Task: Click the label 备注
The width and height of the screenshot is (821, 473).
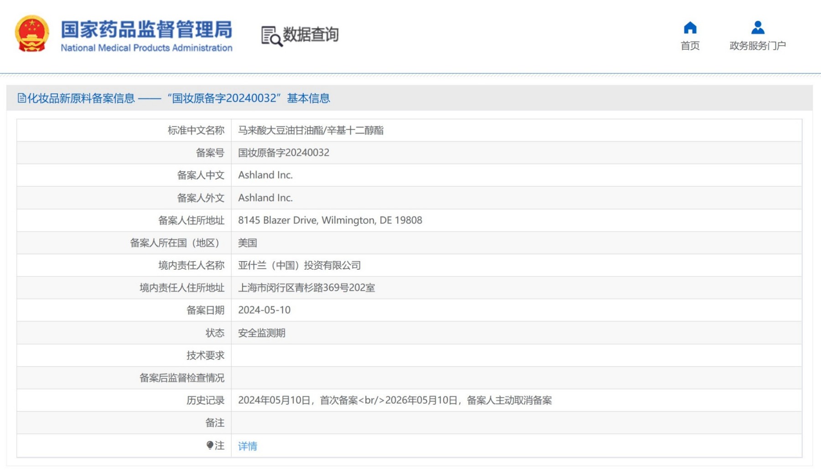Action: tap(215, 423)
